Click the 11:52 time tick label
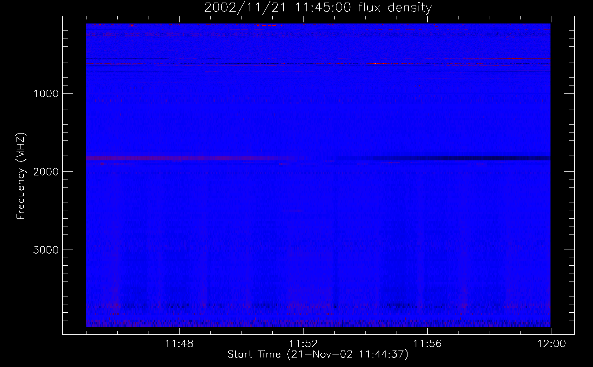This screenshot has height=367, width=593. (x=303, y=344)
